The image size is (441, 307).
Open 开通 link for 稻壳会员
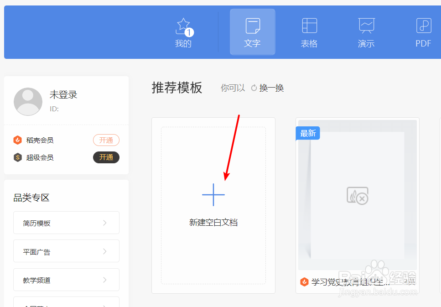[106, 140]
